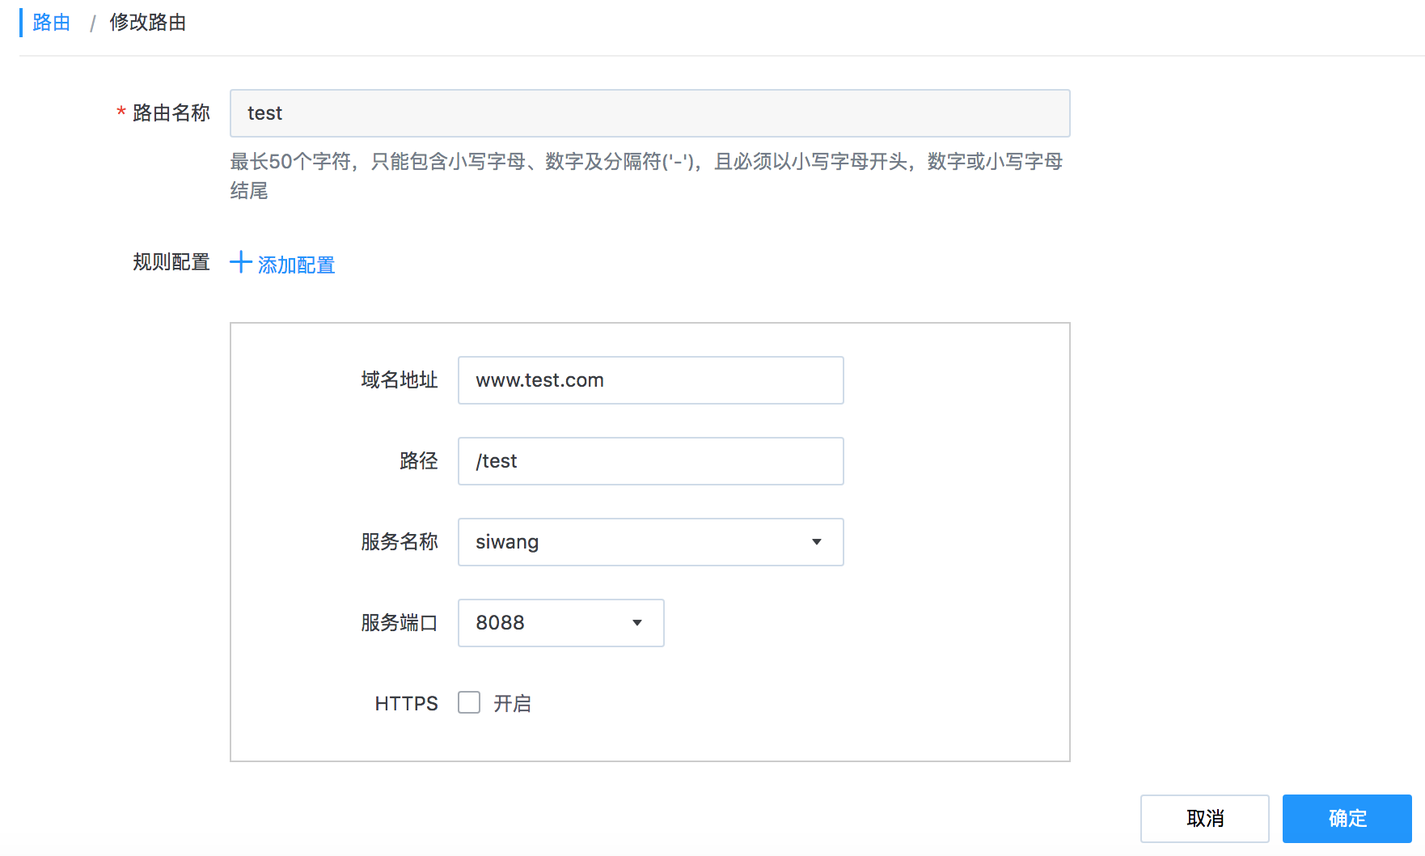Click the red asterisk beside 路由名称

coord(120,113)
